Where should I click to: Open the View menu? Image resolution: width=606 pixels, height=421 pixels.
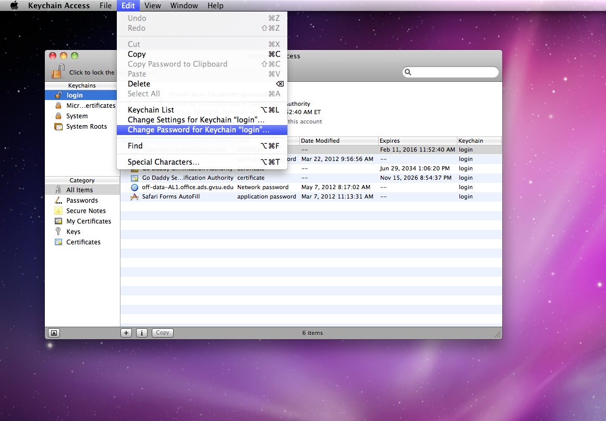pos(152,6)
